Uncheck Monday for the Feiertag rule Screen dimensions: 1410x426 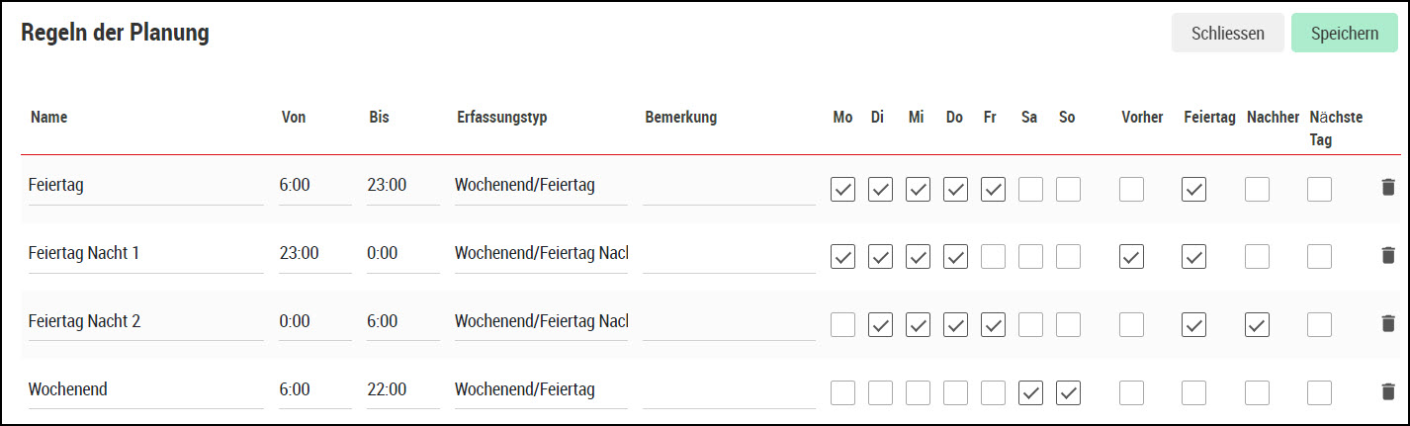pyautogui.click(x=842, y=189)
